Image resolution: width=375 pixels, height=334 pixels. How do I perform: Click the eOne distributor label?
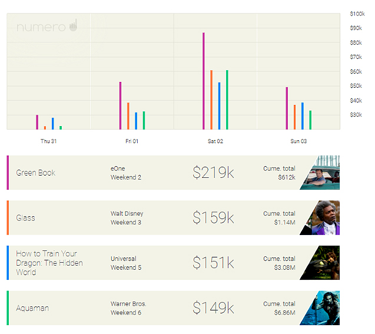[118, 168]
